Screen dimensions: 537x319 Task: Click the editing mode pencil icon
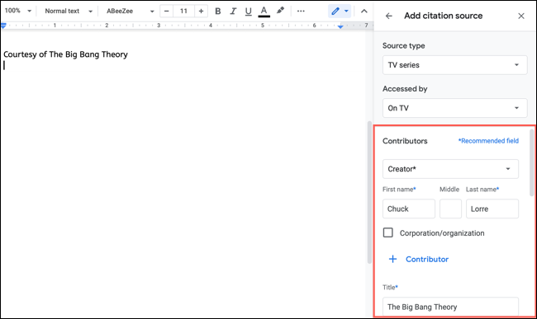coord(335,11)
